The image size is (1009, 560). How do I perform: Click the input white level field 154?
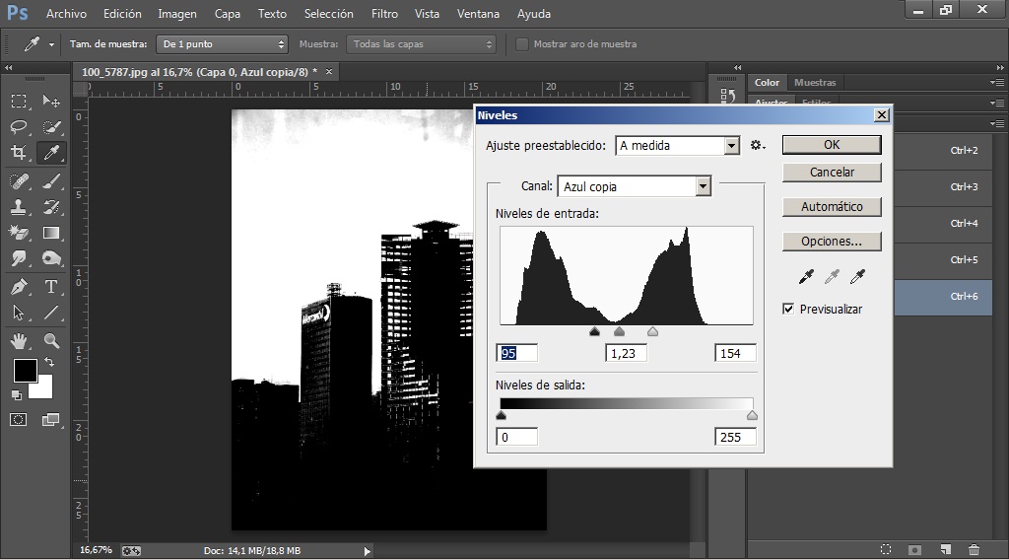pos(735,353)
